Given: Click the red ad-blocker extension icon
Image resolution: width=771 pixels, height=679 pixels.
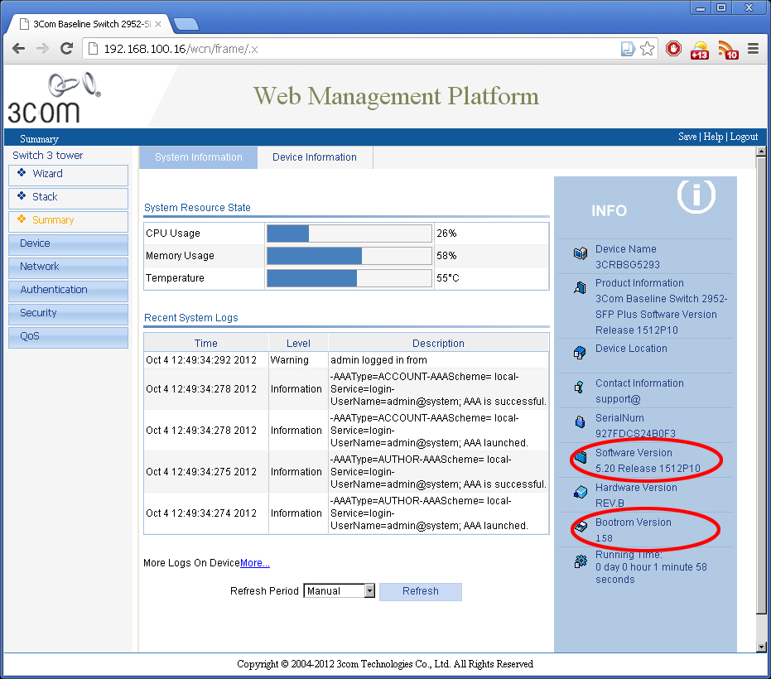Looking at the screenshot, I should click(x=673, y=49).
